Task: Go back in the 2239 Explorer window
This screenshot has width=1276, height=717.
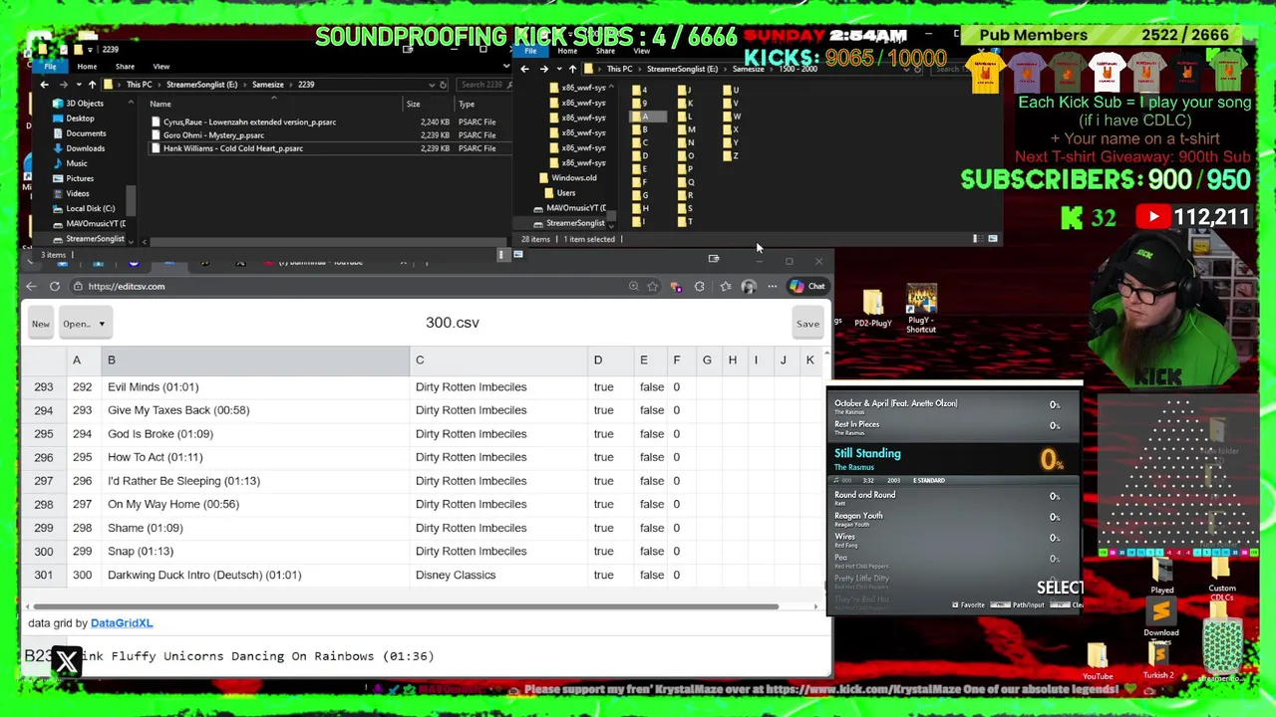Action: pyautogui.click(x=44, y=85)
